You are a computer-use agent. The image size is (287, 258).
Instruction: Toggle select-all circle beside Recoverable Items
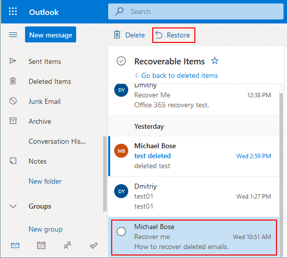pos(121,61)
